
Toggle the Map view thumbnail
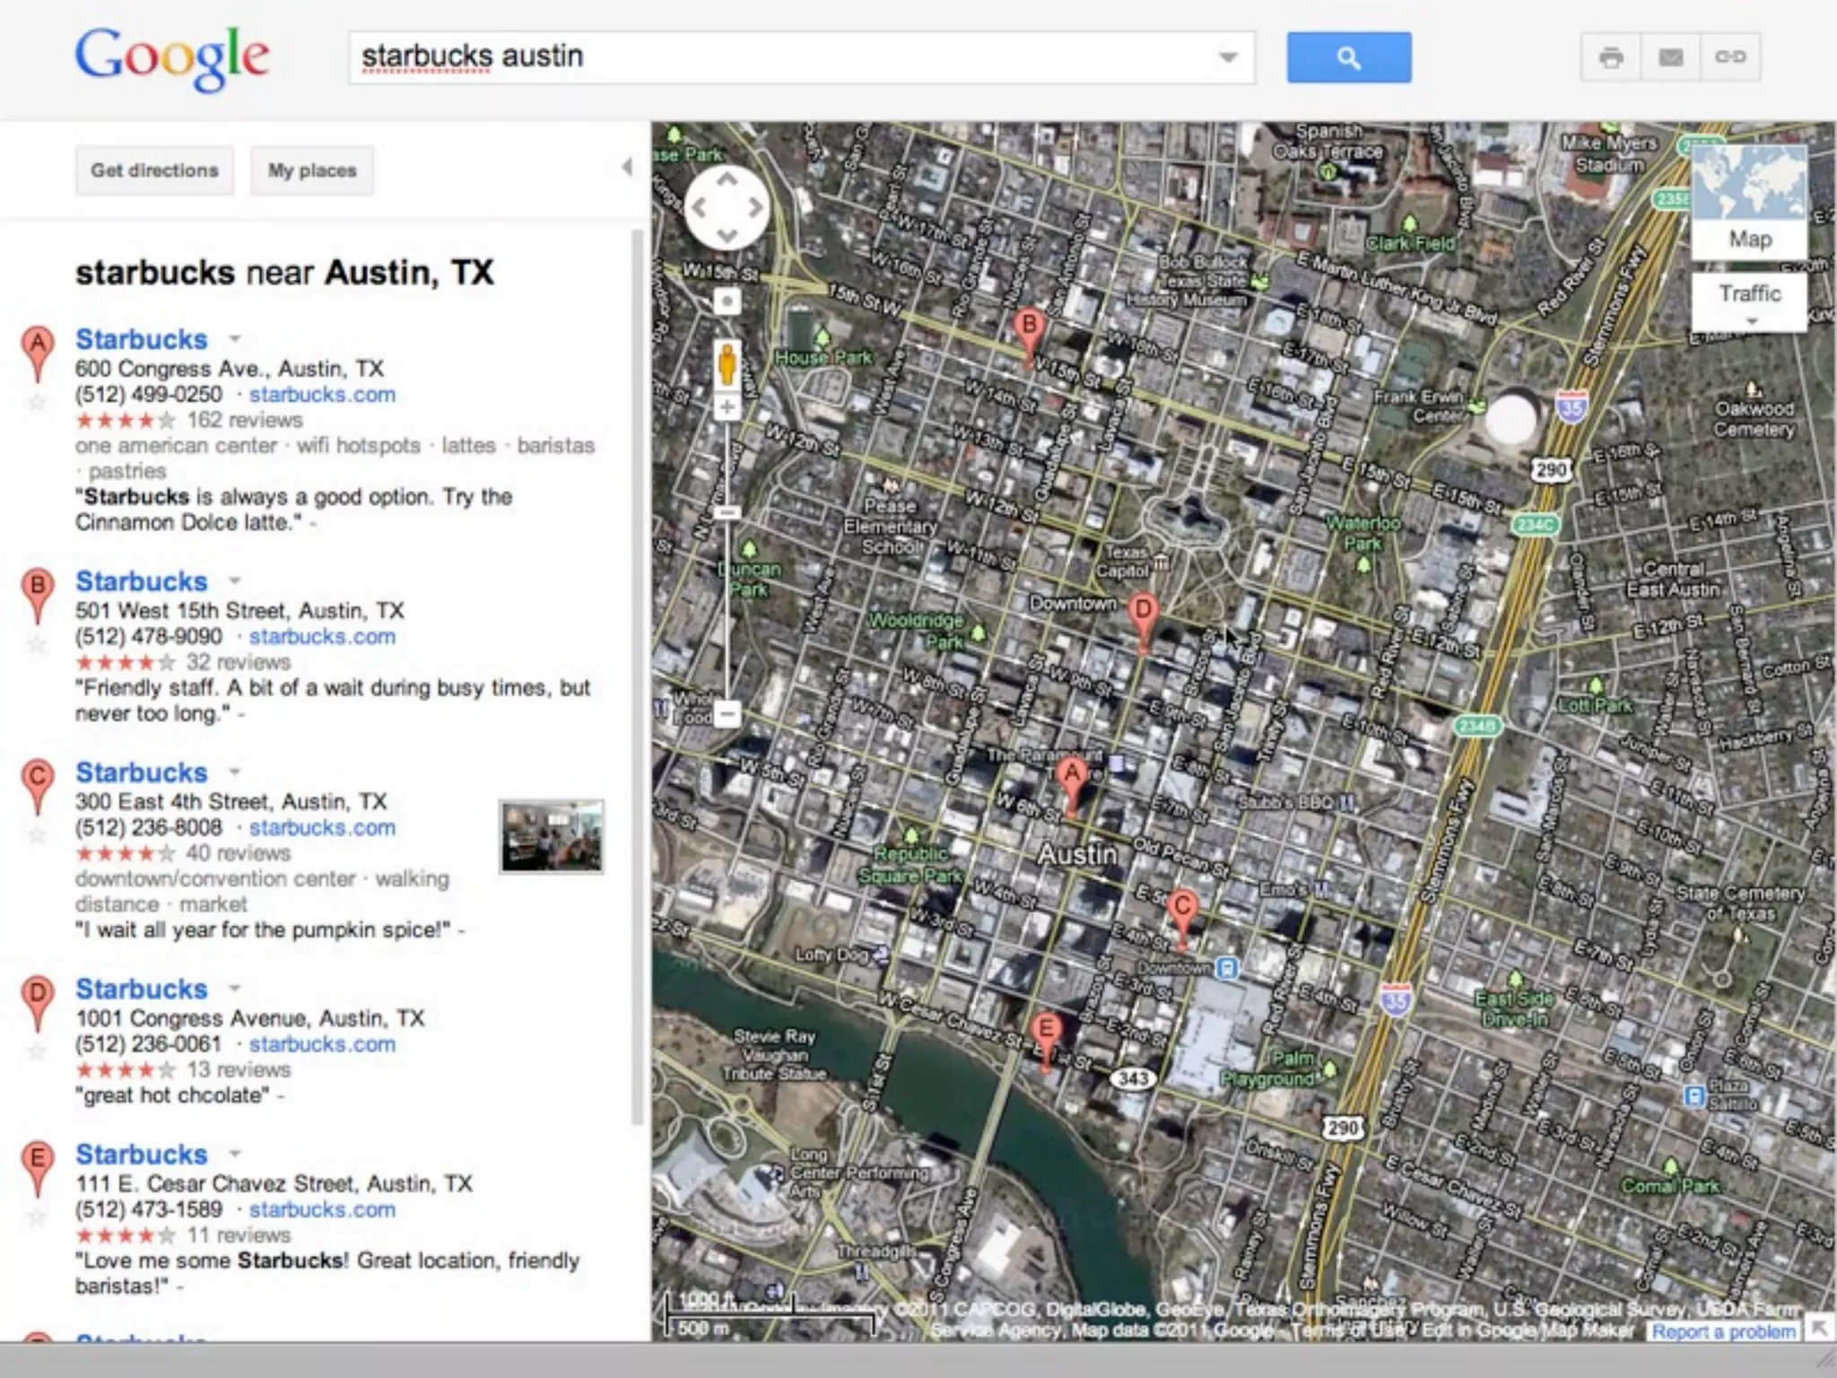pyautogui.click(x=1748, y=202)
